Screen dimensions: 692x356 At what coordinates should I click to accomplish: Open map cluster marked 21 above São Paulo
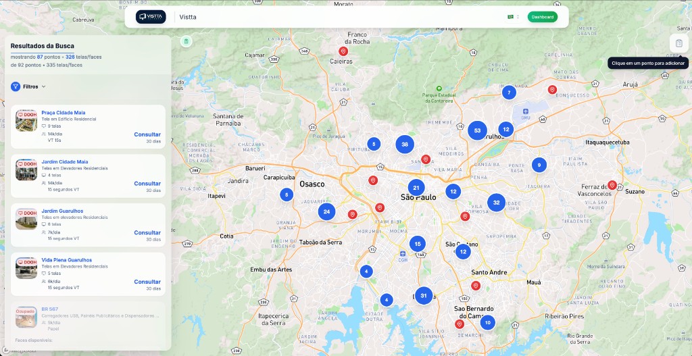(416, 188)
